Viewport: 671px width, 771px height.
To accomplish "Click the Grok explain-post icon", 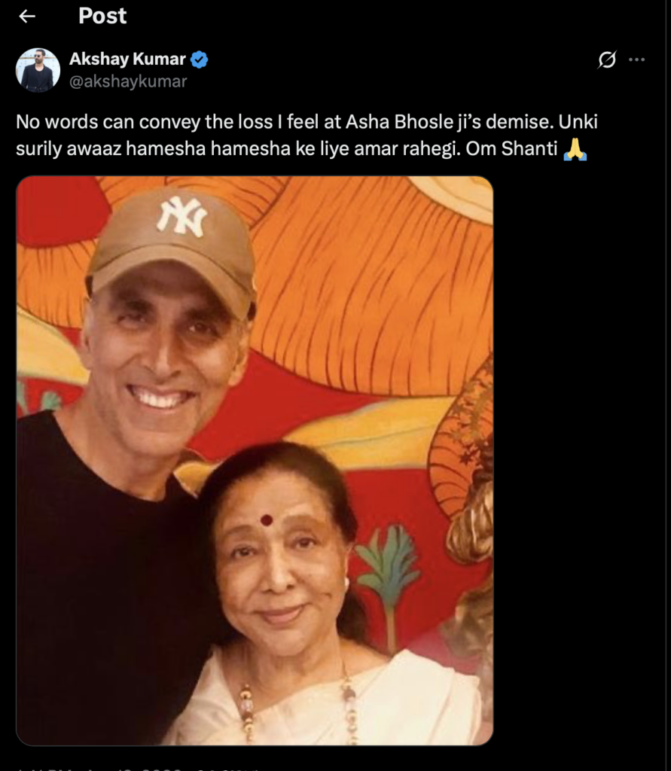I will [606, 60].
